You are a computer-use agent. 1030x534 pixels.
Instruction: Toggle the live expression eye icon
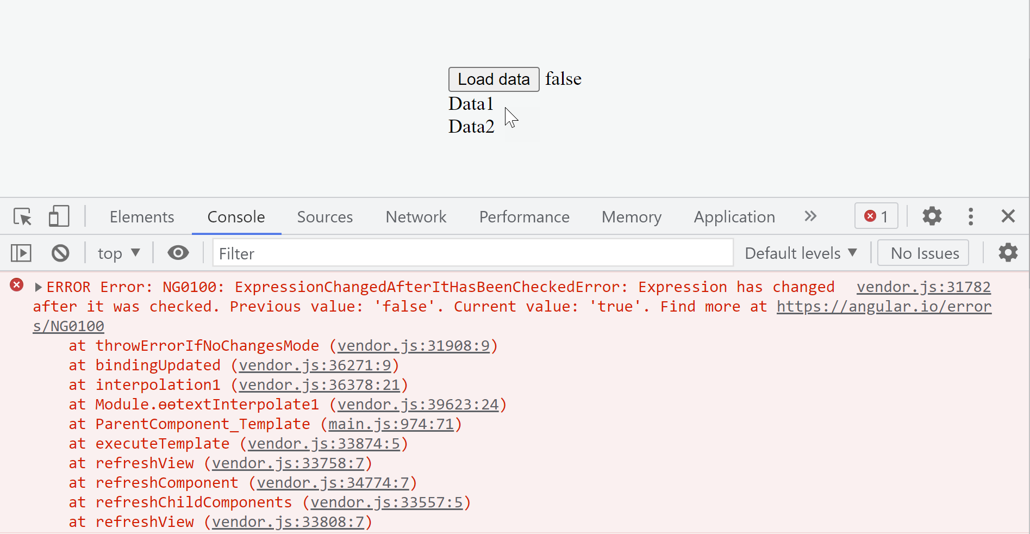(x=178, y=253)
